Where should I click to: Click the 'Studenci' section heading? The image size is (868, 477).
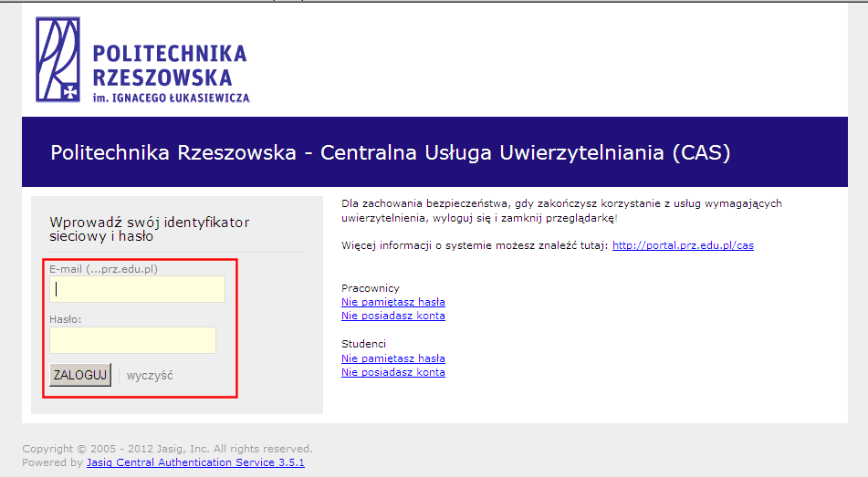363,344
